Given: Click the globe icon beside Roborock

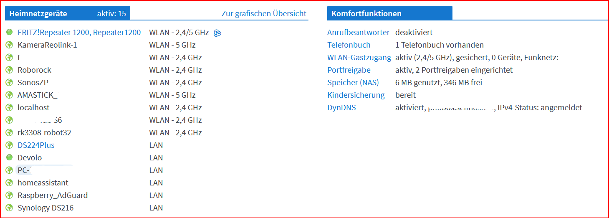Looking at the screenshot, I should [x=10, y=70].
